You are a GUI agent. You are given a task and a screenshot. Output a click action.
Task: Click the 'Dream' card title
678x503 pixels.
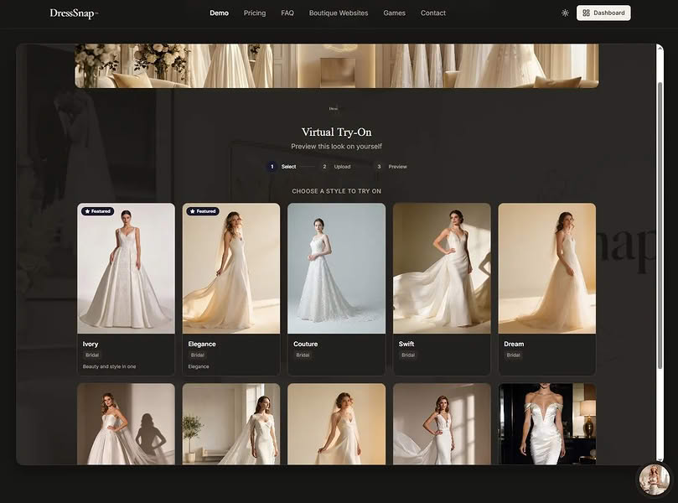point(514,344)
